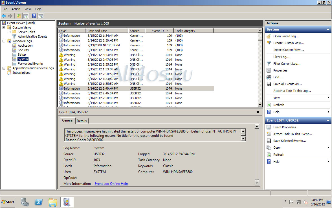Open the Action menu
The width and height of the screenshot is (332, 208).
(x=16, y=9)
